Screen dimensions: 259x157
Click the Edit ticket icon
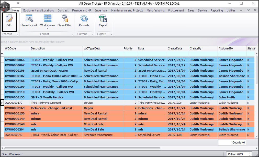(x=9, y=19)
